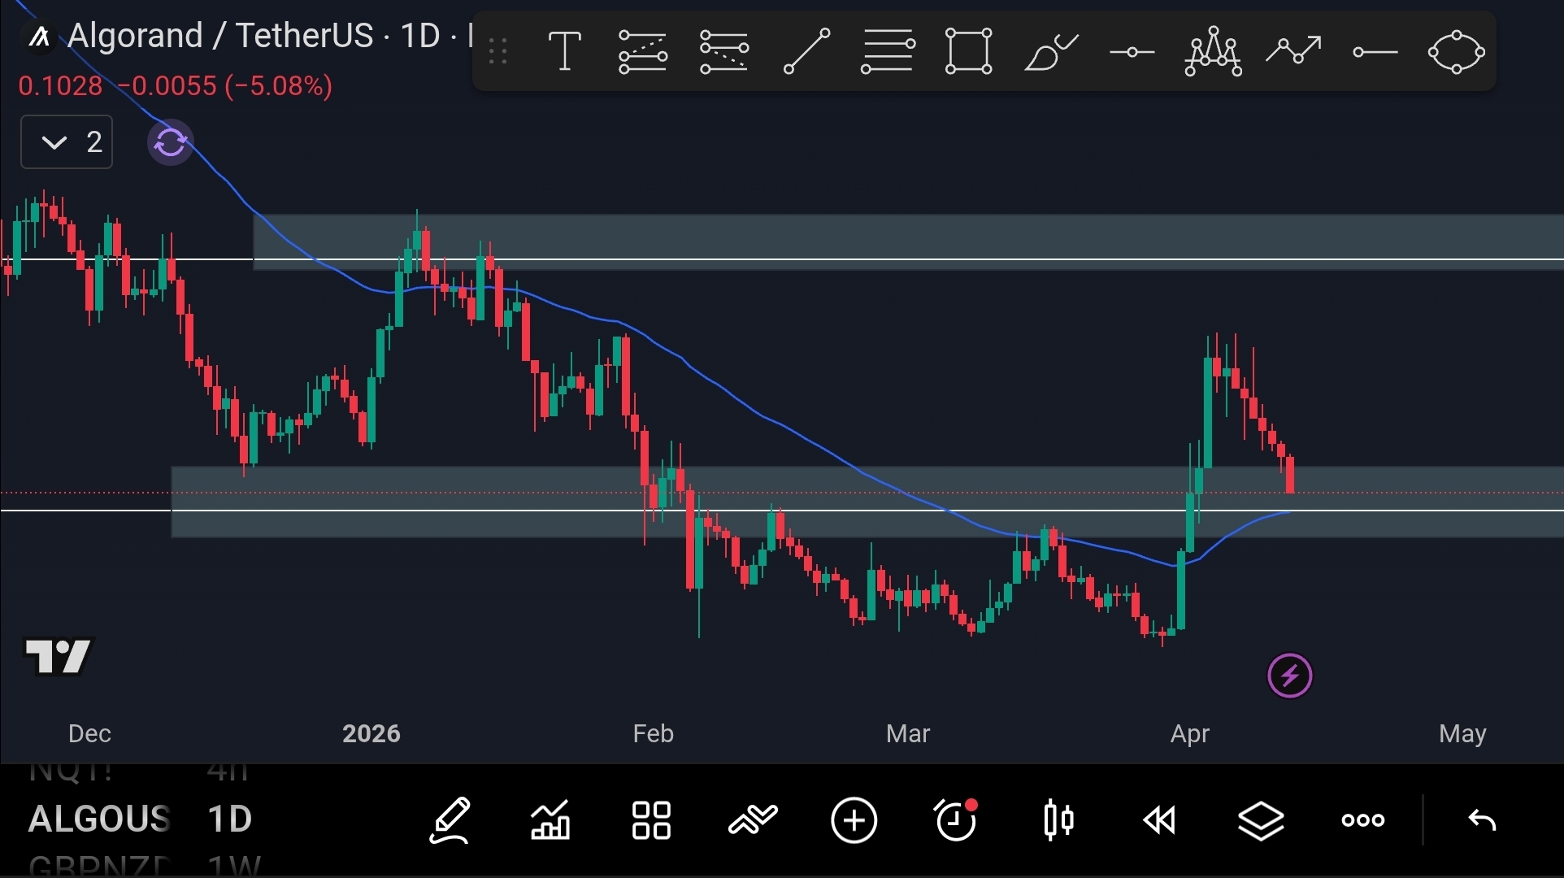Screen dimensions: 1564x878
Task: Open candlestick chart type selector
Action: coord(1058,820)
